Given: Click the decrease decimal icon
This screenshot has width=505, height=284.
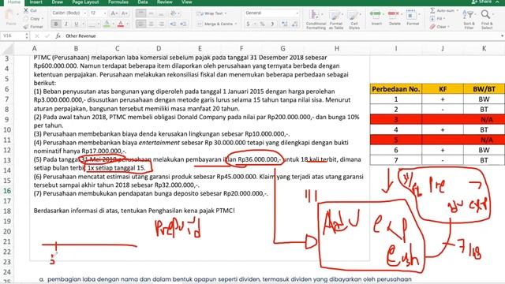Looking at the screenshot, I should coord(295,24).
